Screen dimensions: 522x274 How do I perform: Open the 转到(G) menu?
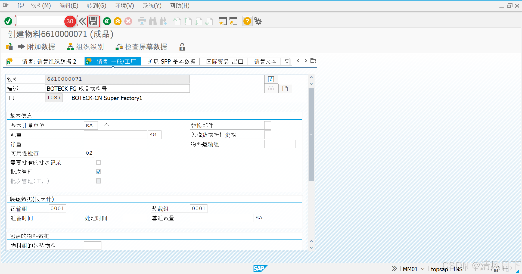(x=97, y=5)
